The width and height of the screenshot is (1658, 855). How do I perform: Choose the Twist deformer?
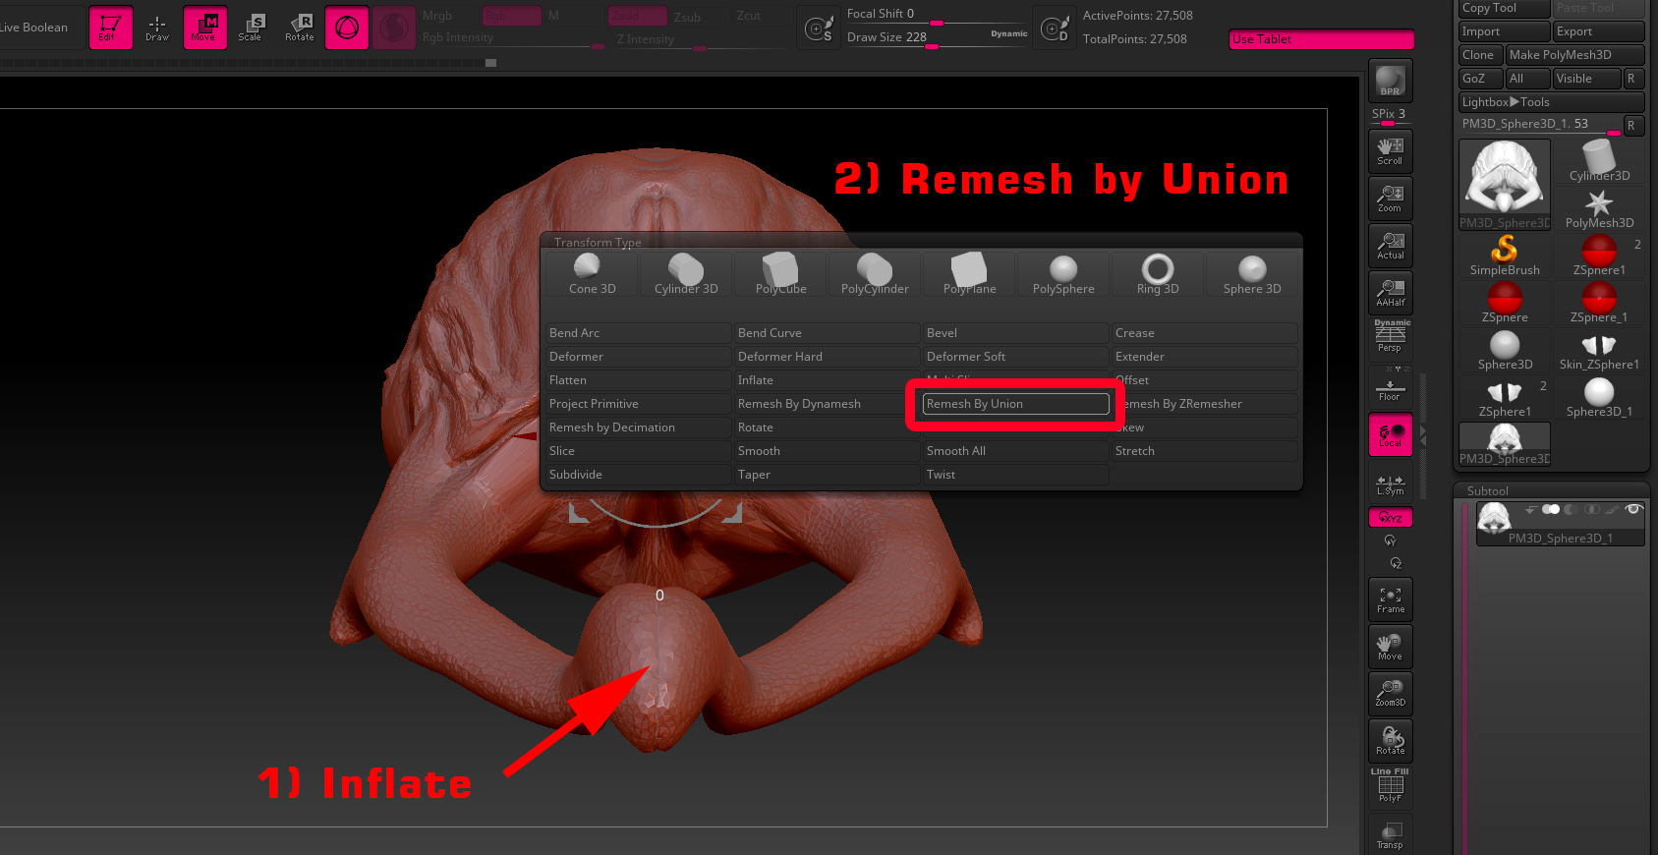pos(1016,475)
